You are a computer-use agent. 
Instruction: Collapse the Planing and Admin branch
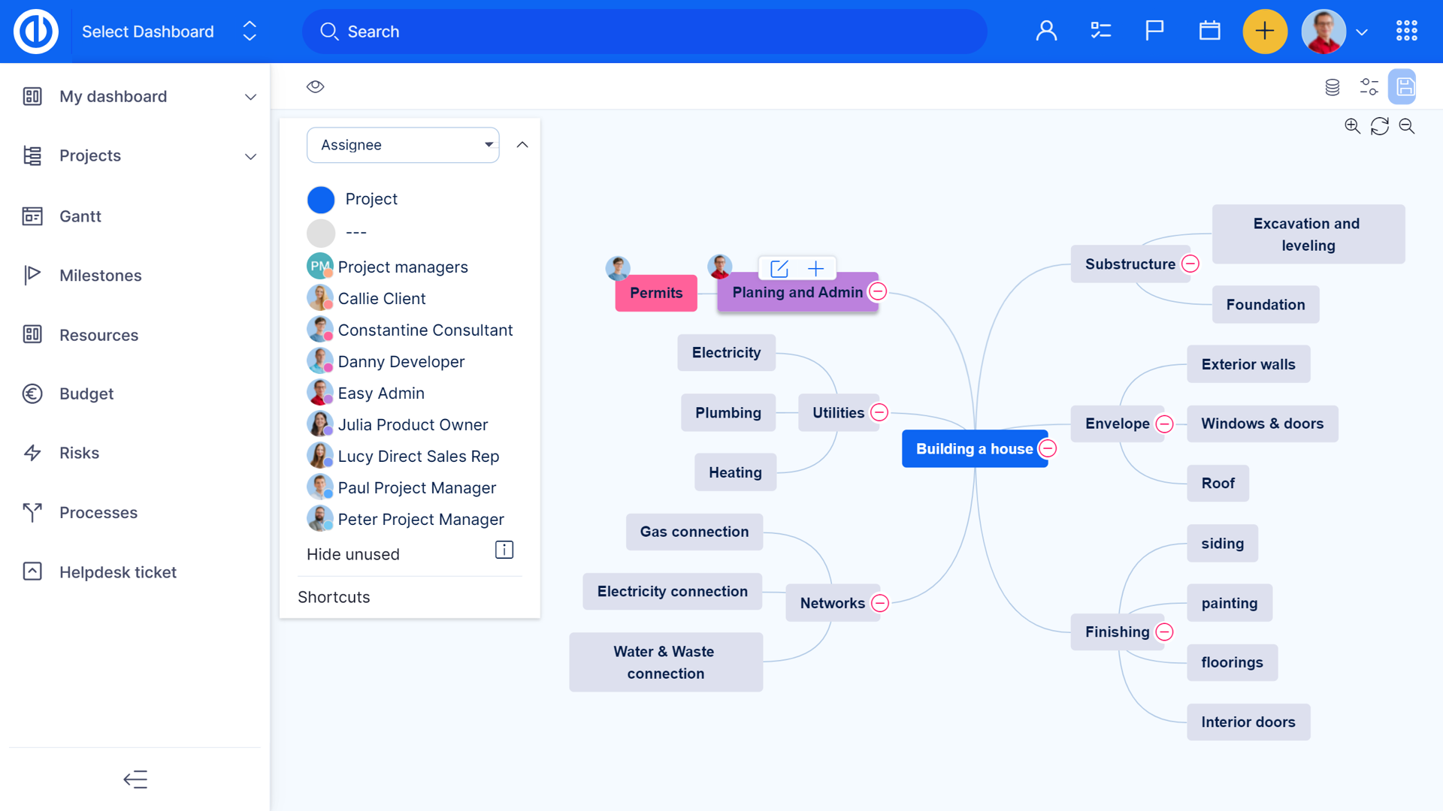(878, 291)
